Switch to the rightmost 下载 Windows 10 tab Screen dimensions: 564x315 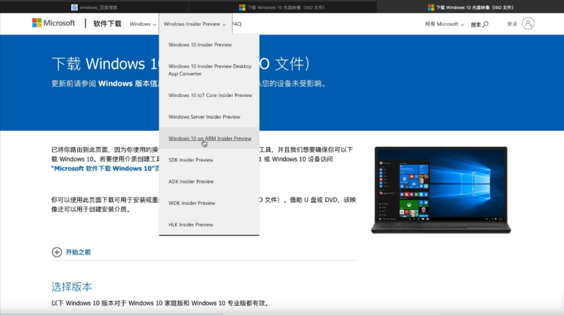[x=471, y=7]
